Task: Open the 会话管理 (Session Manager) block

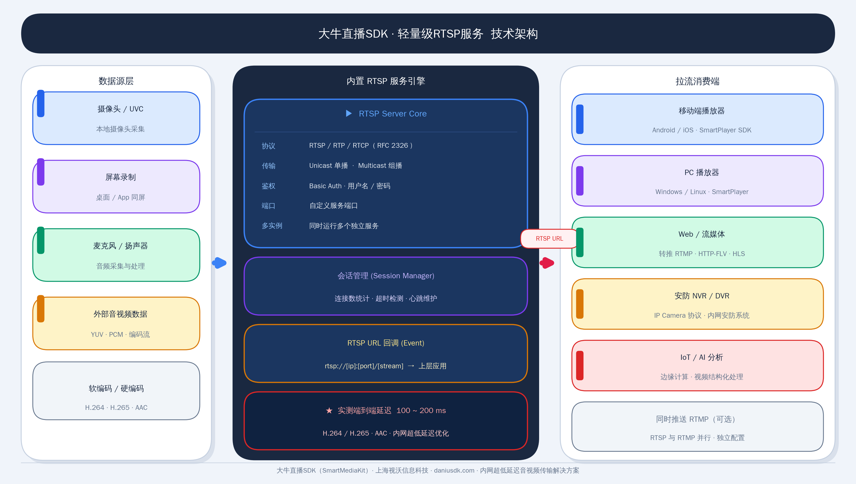Action: click(x=386, y=286)
